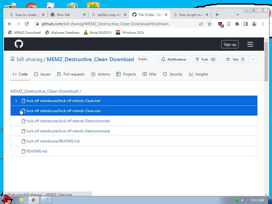Click the volume speaker tray icon

243,200
